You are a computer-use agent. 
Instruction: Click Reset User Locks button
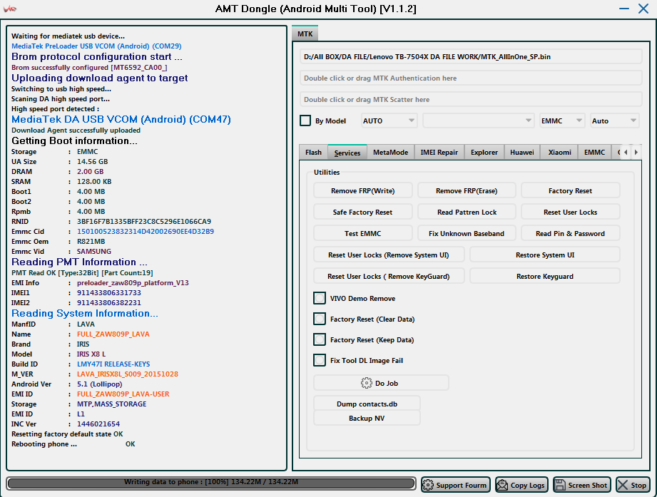pyautogui.click(x=570, y=212)
